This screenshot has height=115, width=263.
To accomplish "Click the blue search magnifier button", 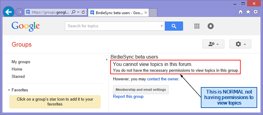I will [x=174, y=26].
